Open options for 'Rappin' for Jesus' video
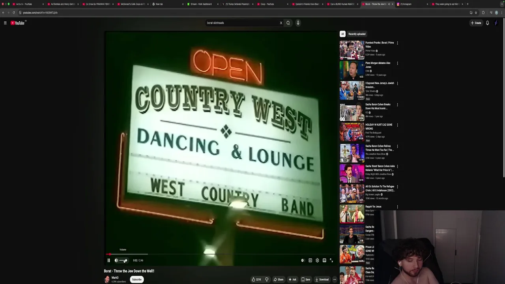Image resolution: width=505 pixels, height=284 pixels. 397,207
